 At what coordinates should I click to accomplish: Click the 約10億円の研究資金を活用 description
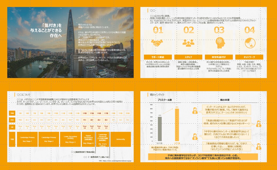coord(219,66)
